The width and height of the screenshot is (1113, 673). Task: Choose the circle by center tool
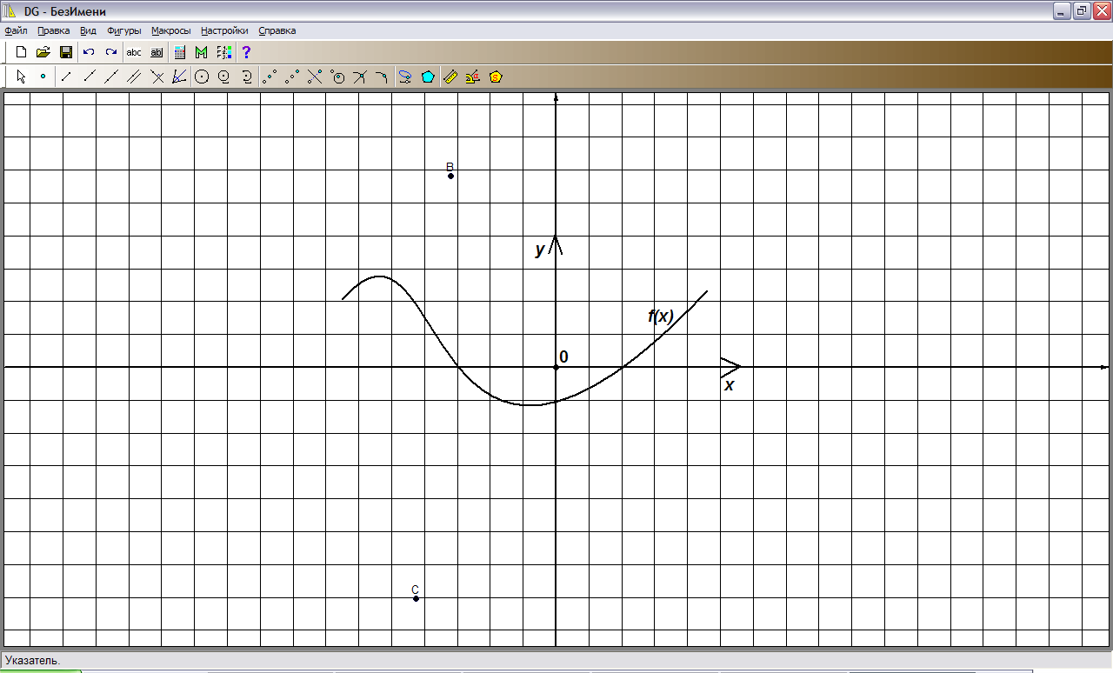click(202, 77)
